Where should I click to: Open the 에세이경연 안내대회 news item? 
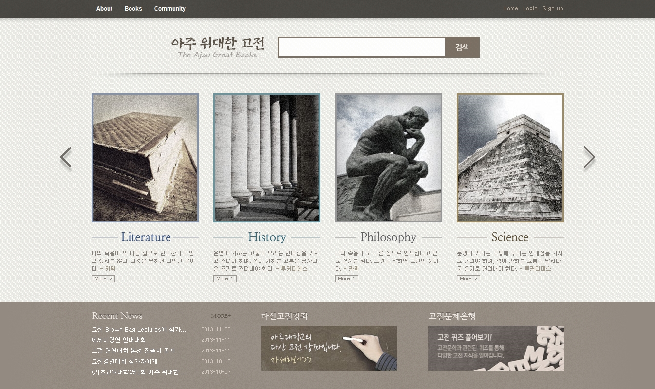[119, 340]
